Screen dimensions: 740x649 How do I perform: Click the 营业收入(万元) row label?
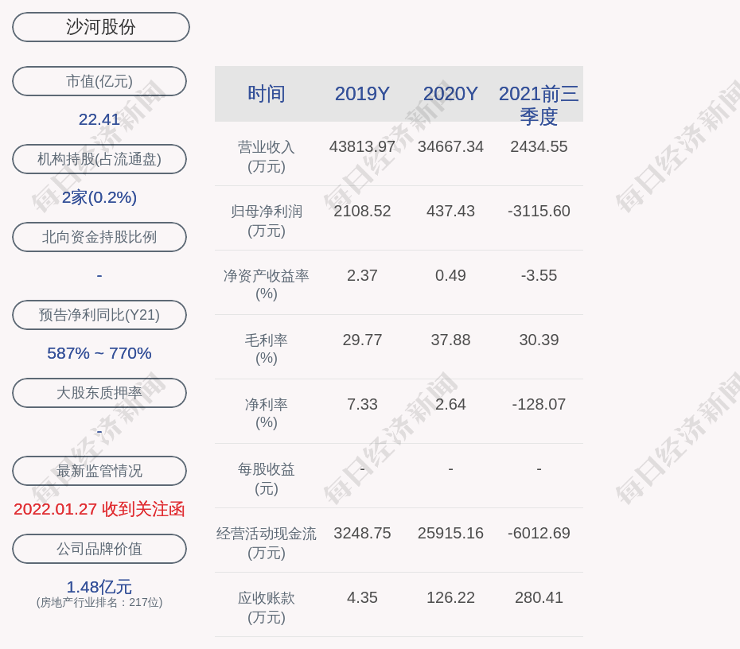(x=267, y=157)
